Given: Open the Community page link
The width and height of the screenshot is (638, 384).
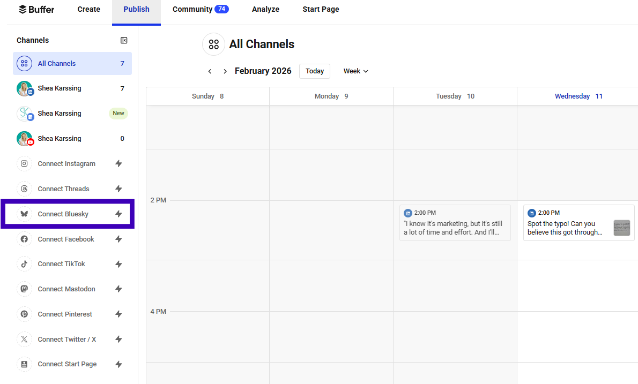Looking at the screenshot, I should tap(201, 9).
